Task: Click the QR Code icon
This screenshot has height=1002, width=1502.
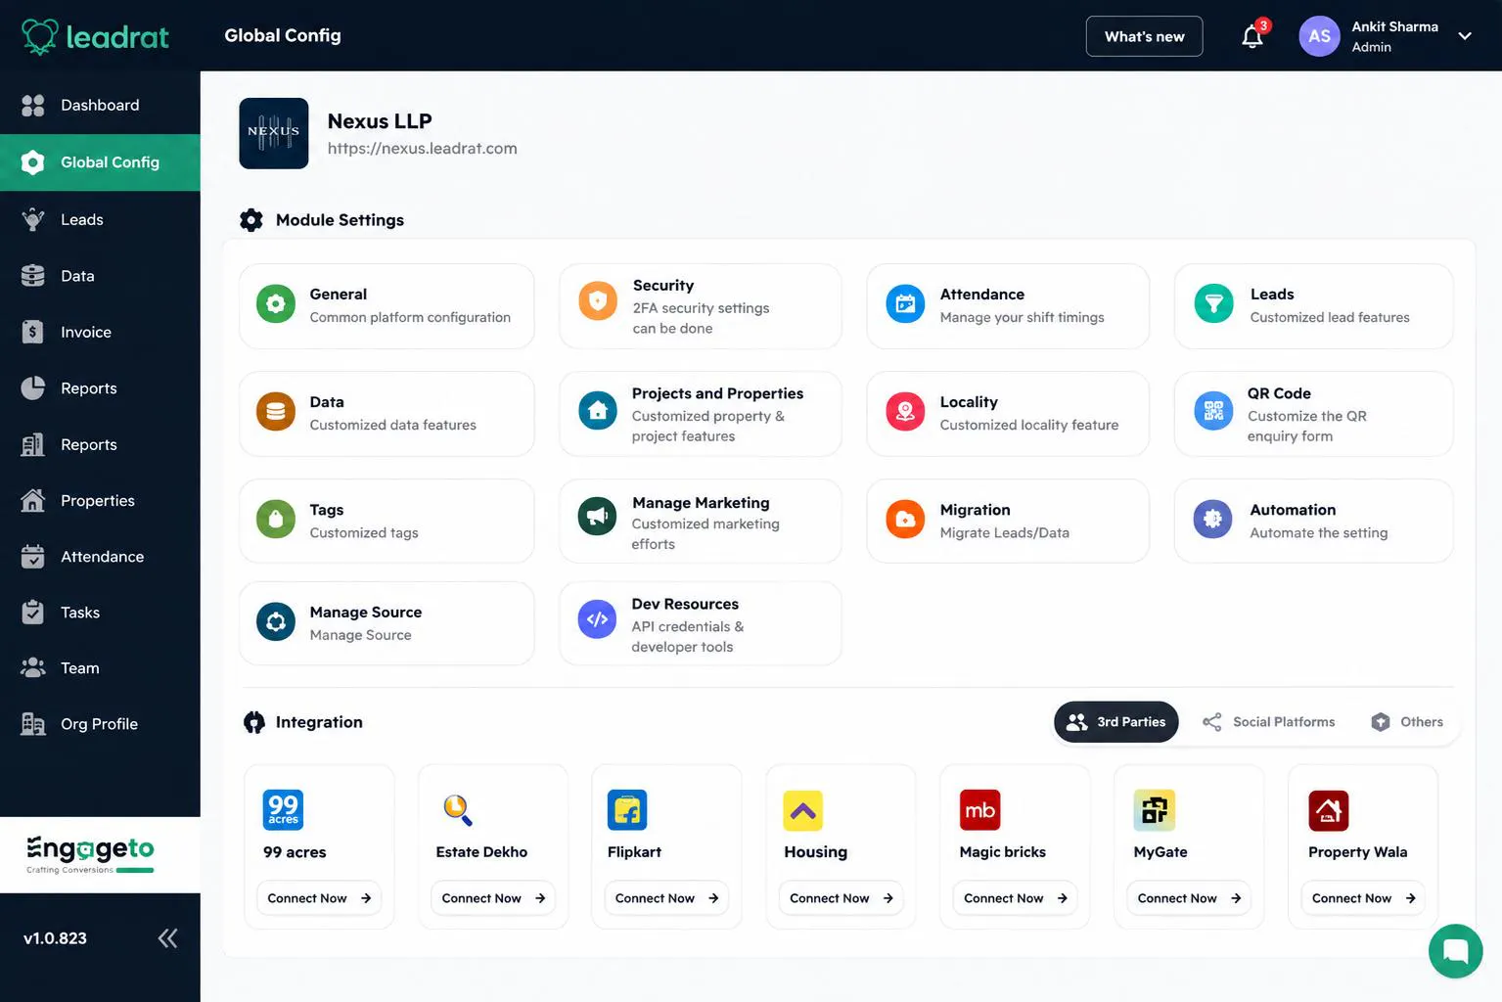Action: coord(1213,411)
